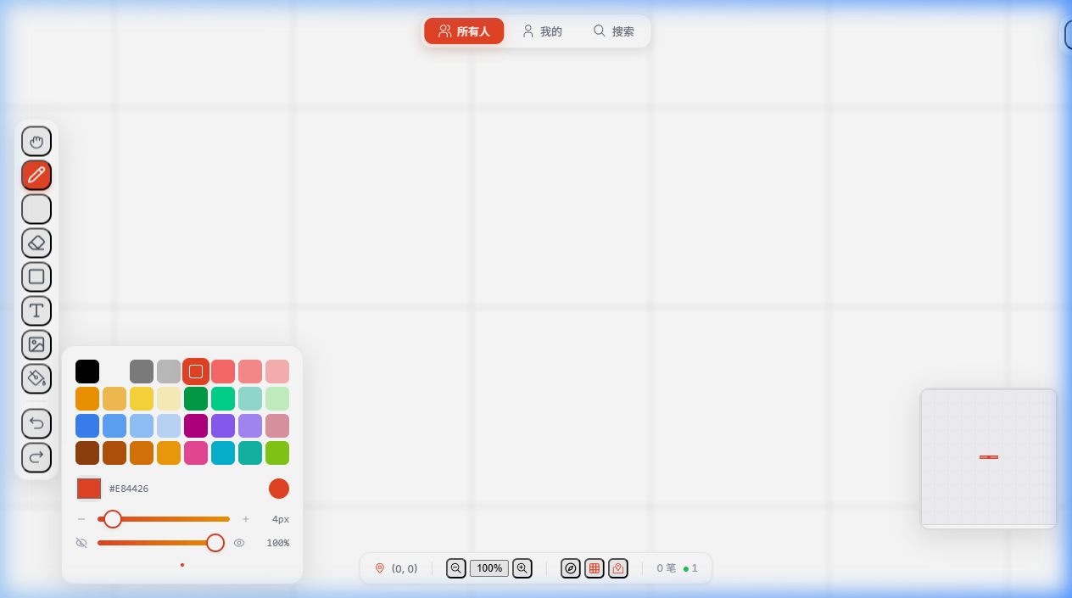Pick the dusty pink swatch
Viewport: 1072px width, 598px height.
[277, 426]
